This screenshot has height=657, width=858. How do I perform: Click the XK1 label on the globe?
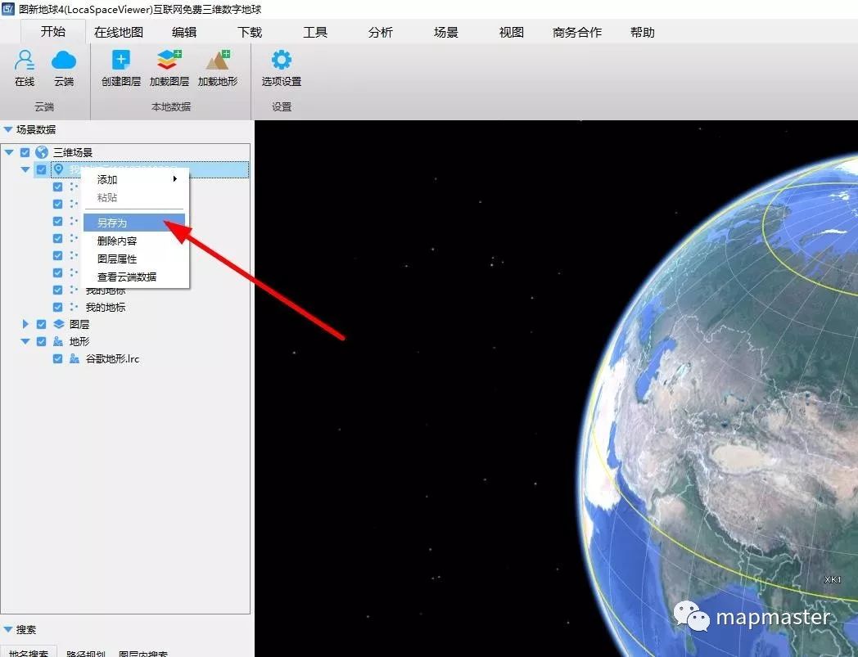coord(833,579)
